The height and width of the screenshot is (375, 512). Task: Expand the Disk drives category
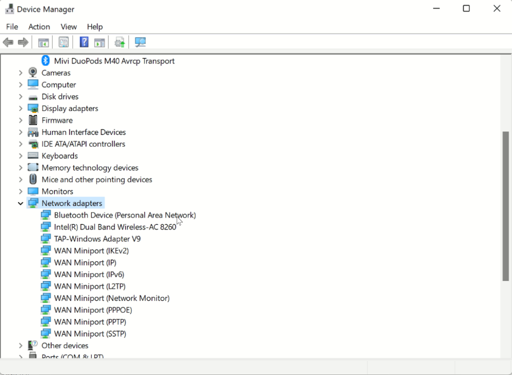(x=20, y=96)
